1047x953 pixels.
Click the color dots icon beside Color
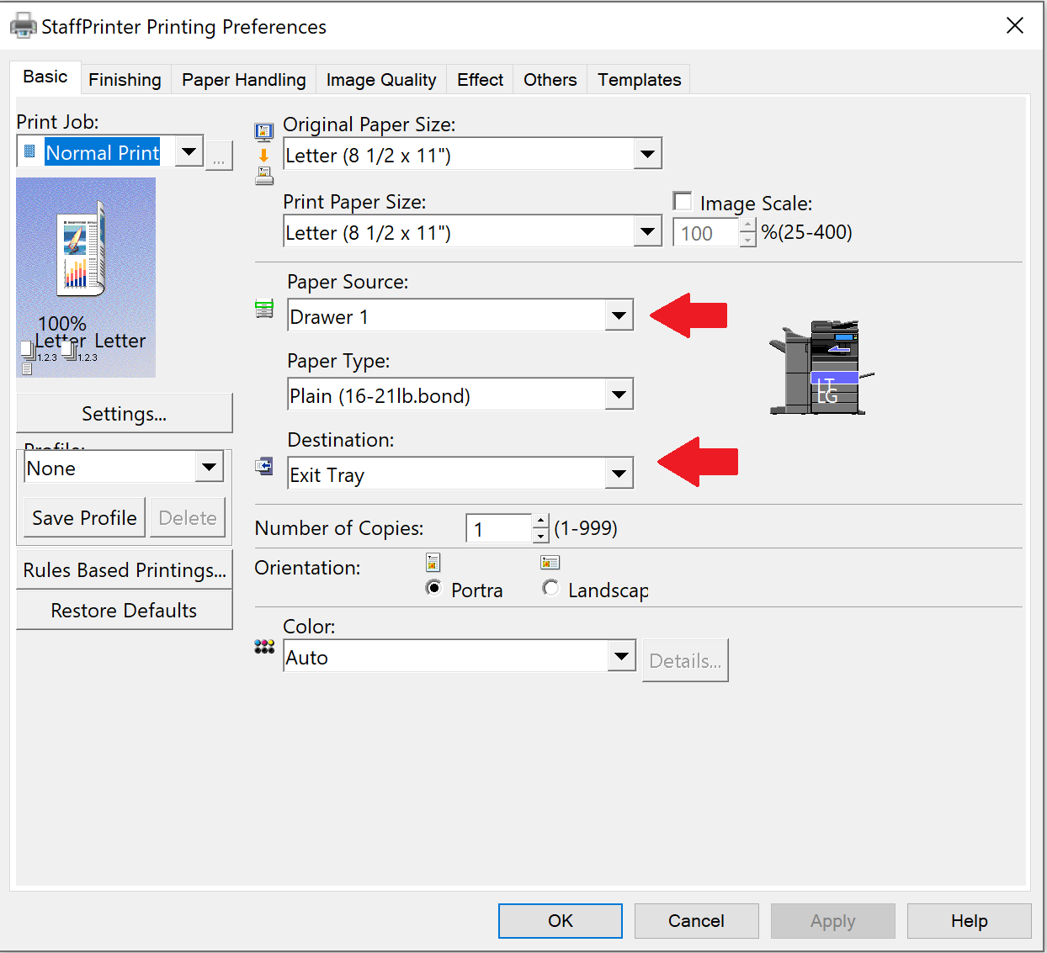[x=264, y=646]
